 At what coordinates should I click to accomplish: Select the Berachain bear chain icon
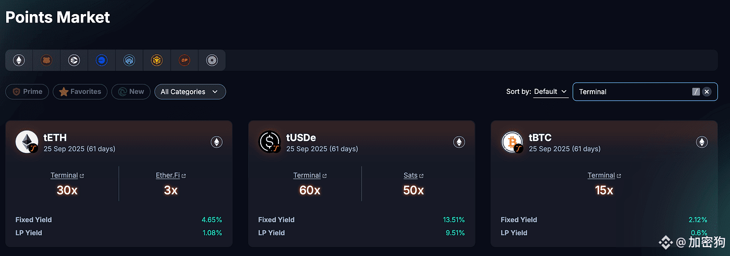tap(47, 60)
